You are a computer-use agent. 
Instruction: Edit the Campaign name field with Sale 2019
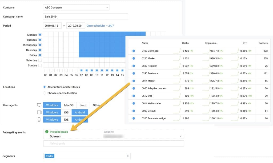tap(86, 17)
